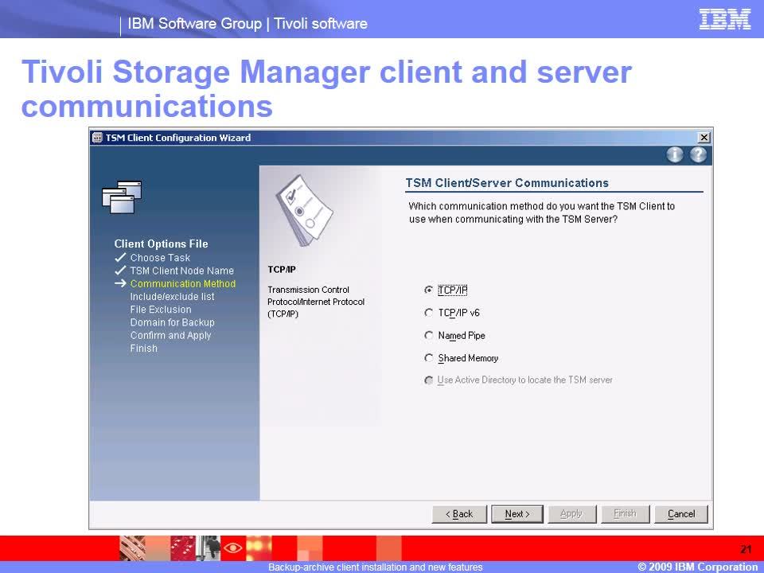Choose the Named Pipe communication method
The image size is (764, 573).
click(x=428, y=335)
